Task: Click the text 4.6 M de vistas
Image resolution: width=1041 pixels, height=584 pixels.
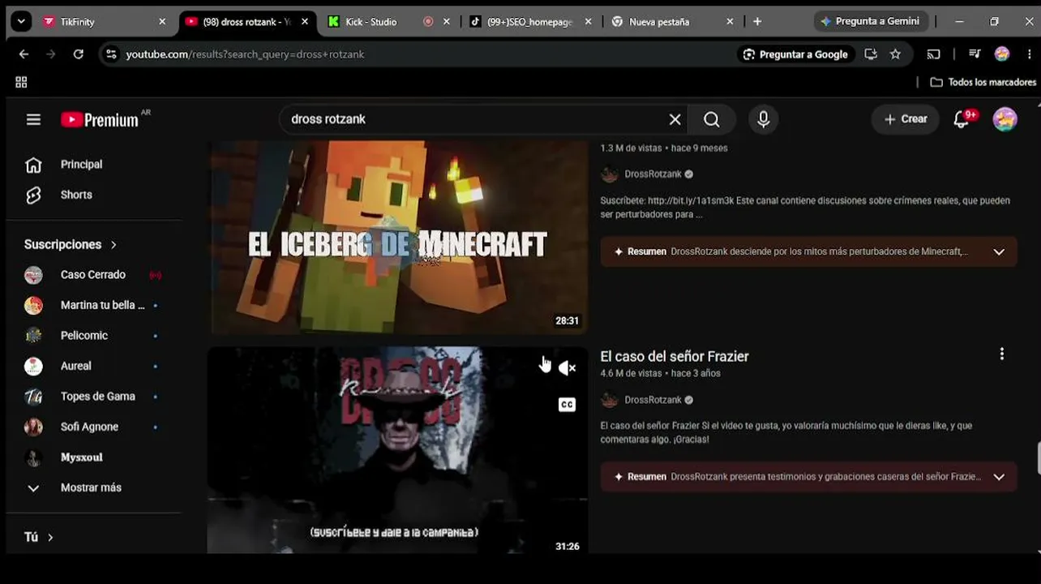Action: [632, 374]
